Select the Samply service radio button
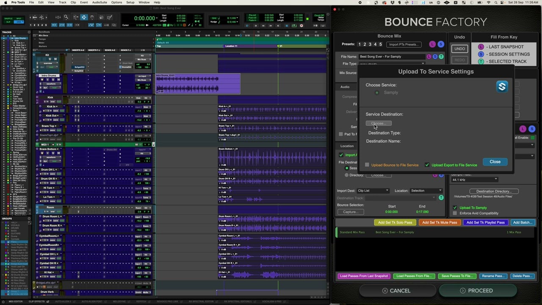The image size is (542, 305). click(377, 92)
